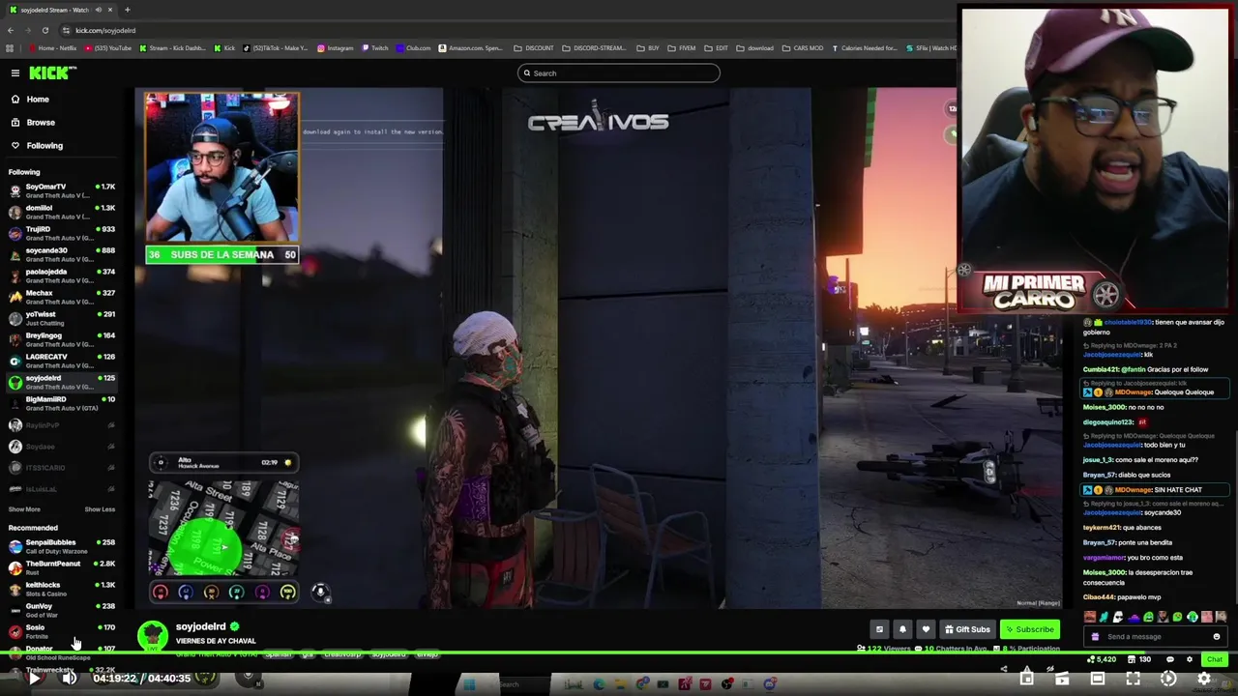Enter fullscreen video mode
Screen dimensions: 1238x696
point(1133,680)
